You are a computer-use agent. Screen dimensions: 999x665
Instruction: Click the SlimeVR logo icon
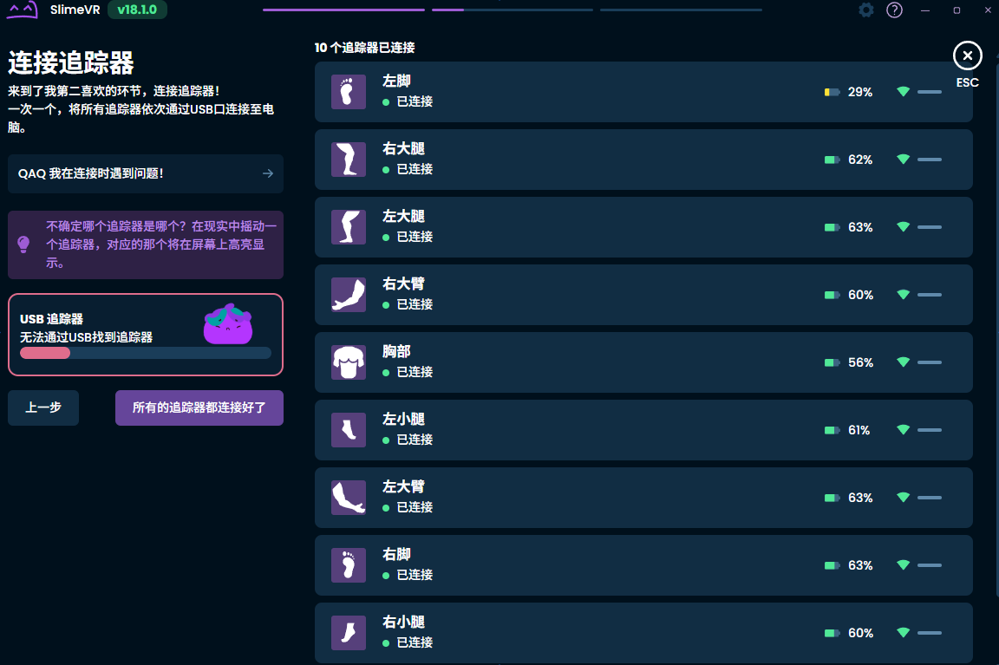pyautogui.click(x=23, y=10)
